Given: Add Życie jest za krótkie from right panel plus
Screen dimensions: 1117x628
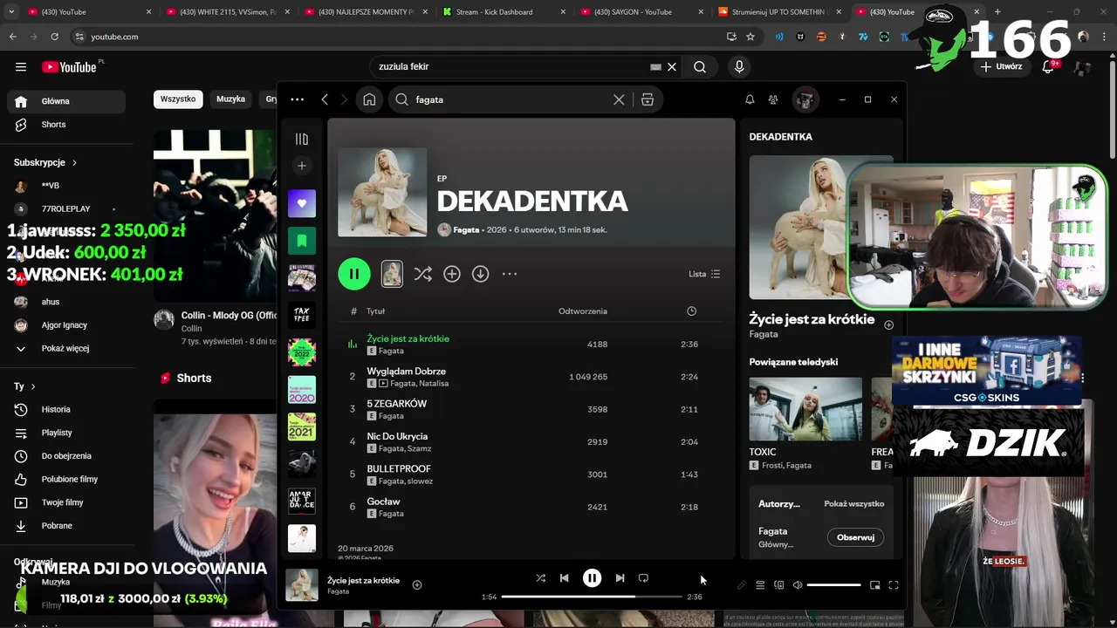Looking at the screenshot, I should click(x=888, y=324).
